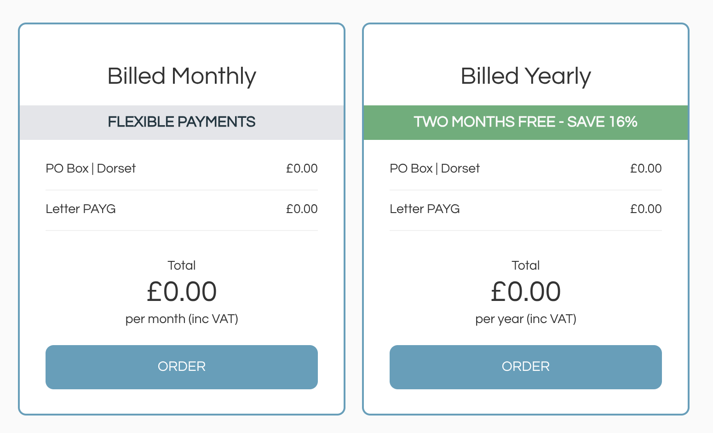Click PO Box | Dorset in monthly plan
The height and width of the screenshot is (433, 713).
coord(91,168)
